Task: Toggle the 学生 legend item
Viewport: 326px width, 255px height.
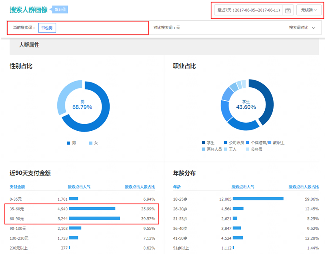Action: [x=203, y=143]
